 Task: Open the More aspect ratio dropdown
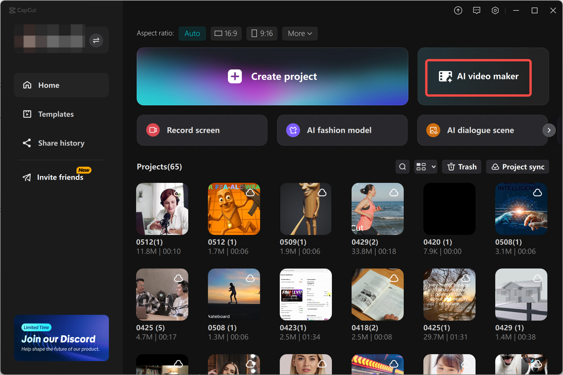(x=299, y=33)
